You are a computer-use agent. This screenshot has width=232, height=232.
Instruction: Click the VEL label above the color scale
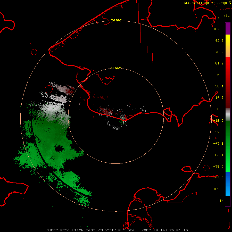tap(226, 15)
